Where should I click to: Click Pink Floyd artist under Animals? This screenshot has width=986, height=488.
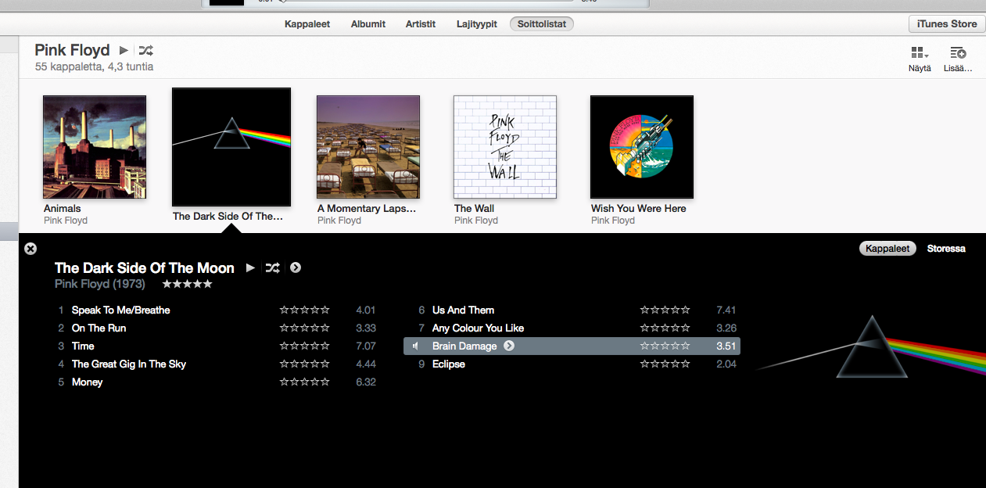point(66,221)
